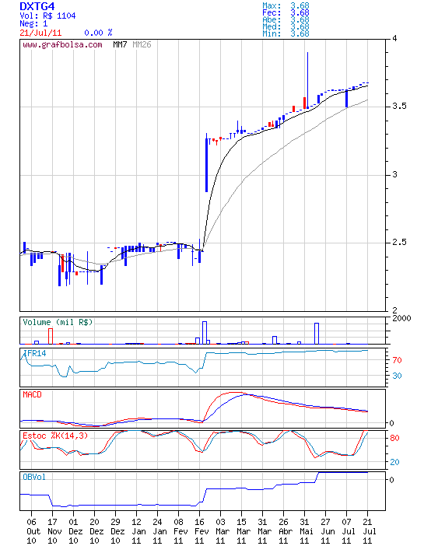Click the tall volume bar in June
Viewport: 424px width, 560px height.
point(317,334)
